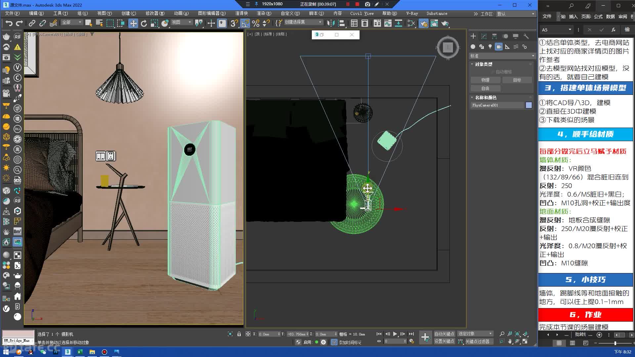Select the Helpers category icon
The image size is (635, 357).
click(507, 47)
